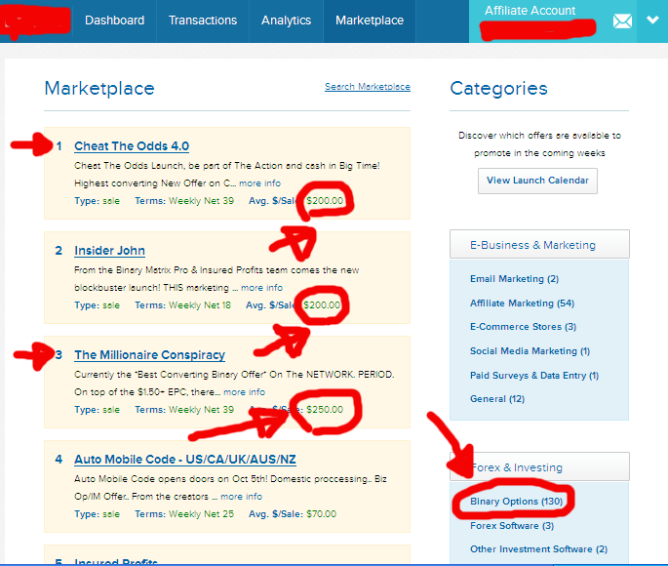Open the Insider John offer
The image size is (668, 566).
point(109,251)
